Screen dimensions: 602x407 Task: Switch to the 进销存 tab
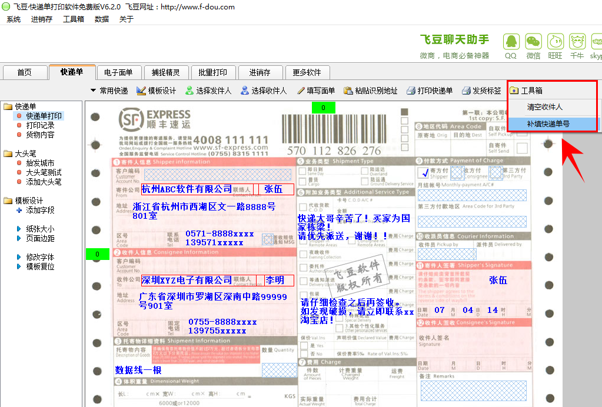[x=260, y=72]
